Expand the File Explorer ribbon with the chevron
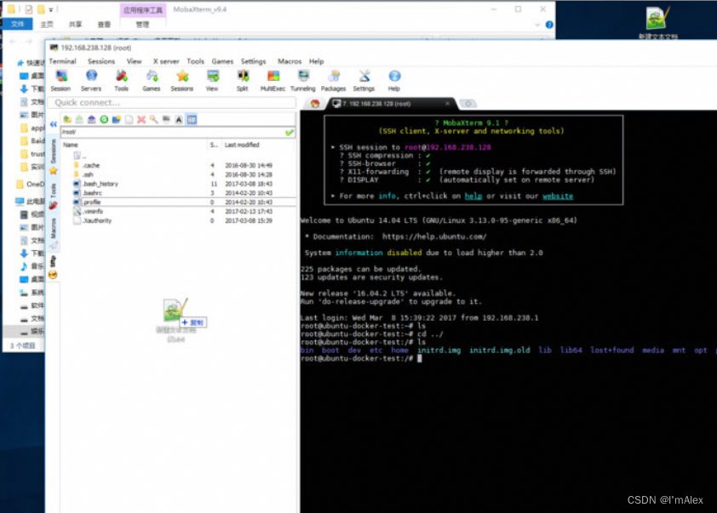This screenshot has height=513, width=717. click(x=537, y=25)
